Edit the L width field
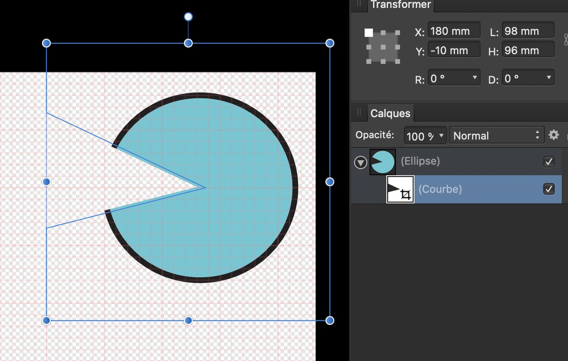Image resolution: width=568 pixels, height=361 pixels. click(528, 31)
